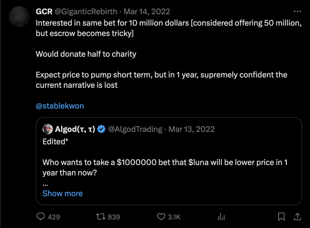The height and width of the screenshot is (228, 310).
Task: Like the tweet with 3.1K likes
Action: pyautogui.click(x=162, y=217)
